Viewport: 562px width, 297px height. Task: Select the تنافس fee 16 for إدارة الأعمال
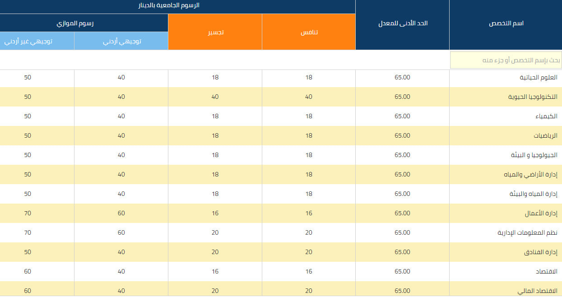click(309, 213)
